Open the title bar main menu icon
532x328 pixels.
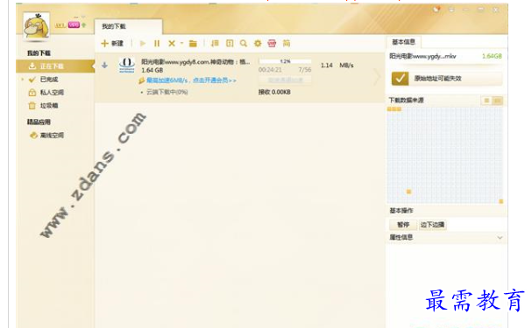pos(451,10)
